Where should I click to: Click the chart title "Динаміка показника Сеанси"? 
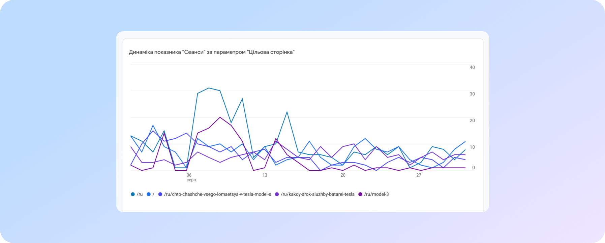pyautogui.click(x=212, y=52)
